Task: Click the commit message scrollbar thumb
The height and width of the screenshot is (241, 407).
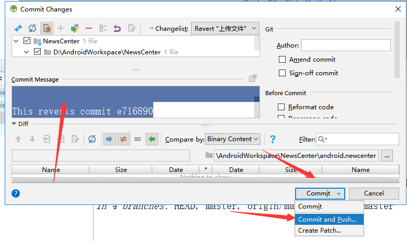Action: 257,99
